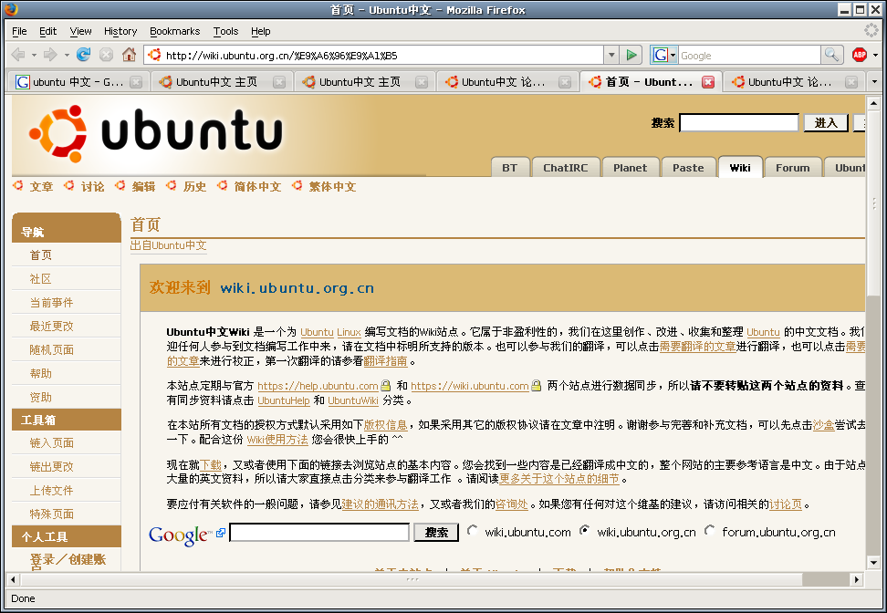Open the Home page icon
Screen dimensions: 887x613
[x=129, y=55]
